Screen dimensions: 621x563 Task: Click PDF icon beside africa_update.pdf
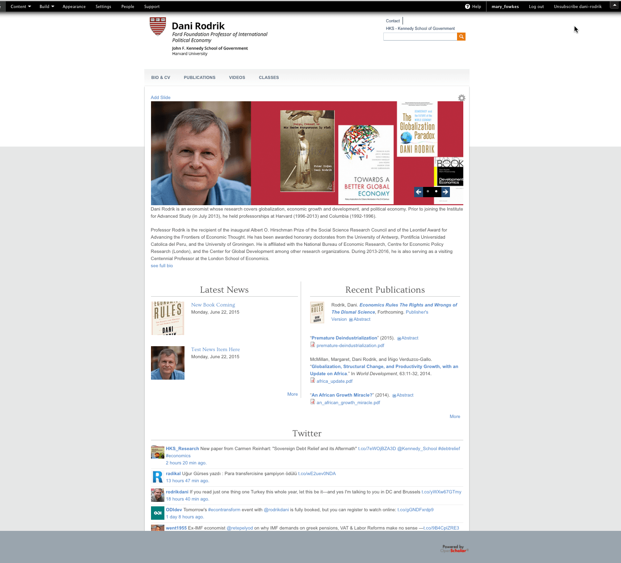pyautogui.click(x=313, y=381)
